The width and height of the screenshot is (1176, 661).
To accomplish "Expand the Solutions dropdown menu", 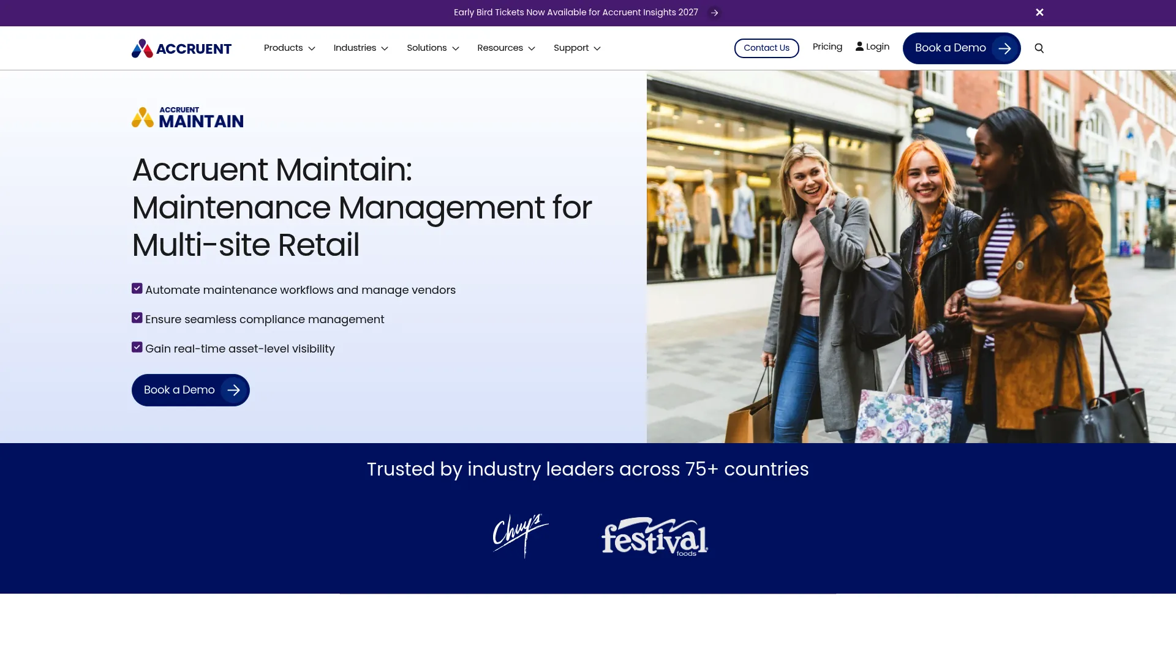I will pyautogui.click(x=433, y=48).
